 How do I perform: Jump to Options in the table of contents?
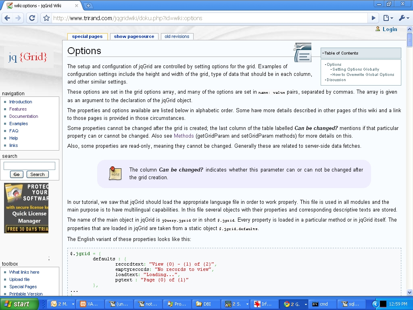[x=334, y=64]
